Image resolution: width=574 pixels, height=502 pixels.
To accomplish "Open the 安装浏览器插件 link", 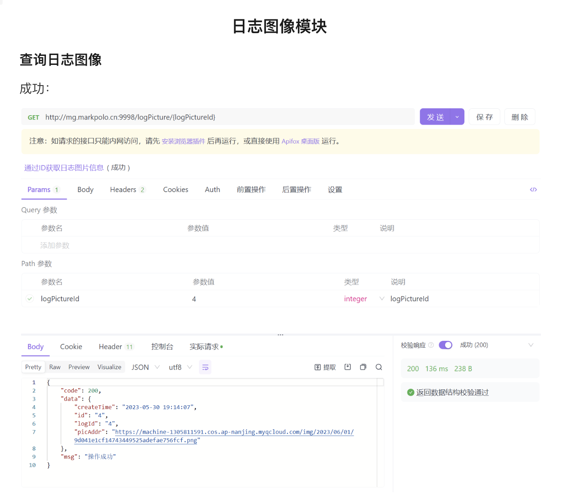I will coord(183,141).
